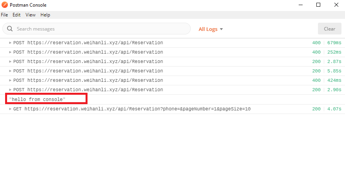Image resolution: width=345 pixels, height=193 pixels.
Task: Click the Postman logo icon in title bar
Action: point(4,5)
